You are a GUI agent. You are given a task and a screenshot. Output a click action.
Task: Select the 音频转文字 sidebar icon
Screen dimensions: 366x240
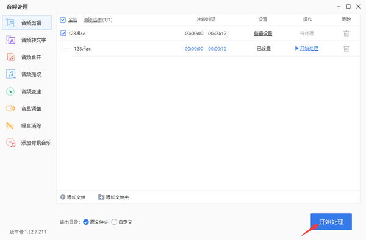pos(10,40)
